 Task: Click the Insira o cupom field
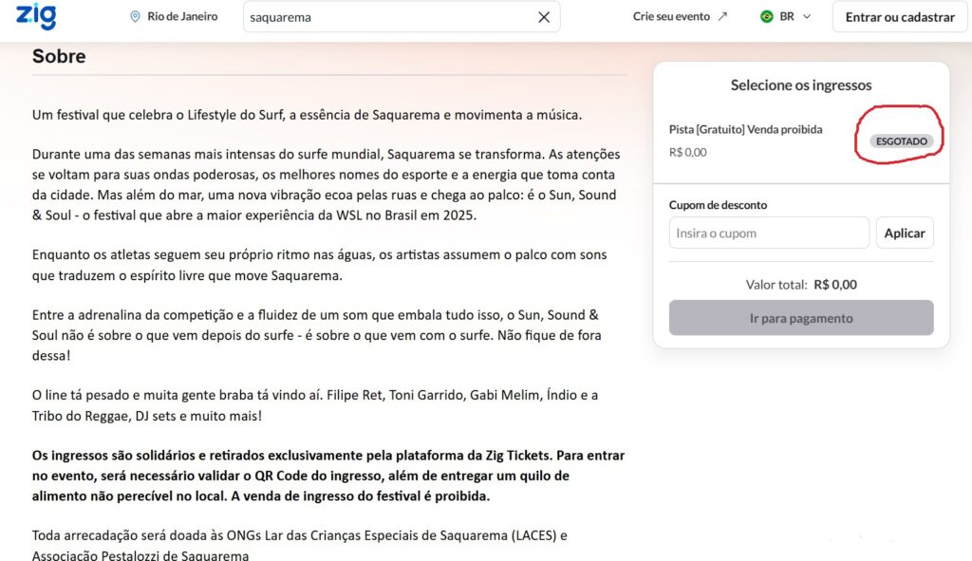coord(769,234)
